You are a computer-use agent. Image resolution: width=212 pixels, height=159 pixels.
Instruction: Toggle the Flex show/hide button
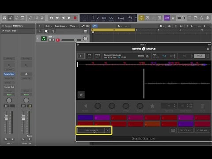[88, 26]
